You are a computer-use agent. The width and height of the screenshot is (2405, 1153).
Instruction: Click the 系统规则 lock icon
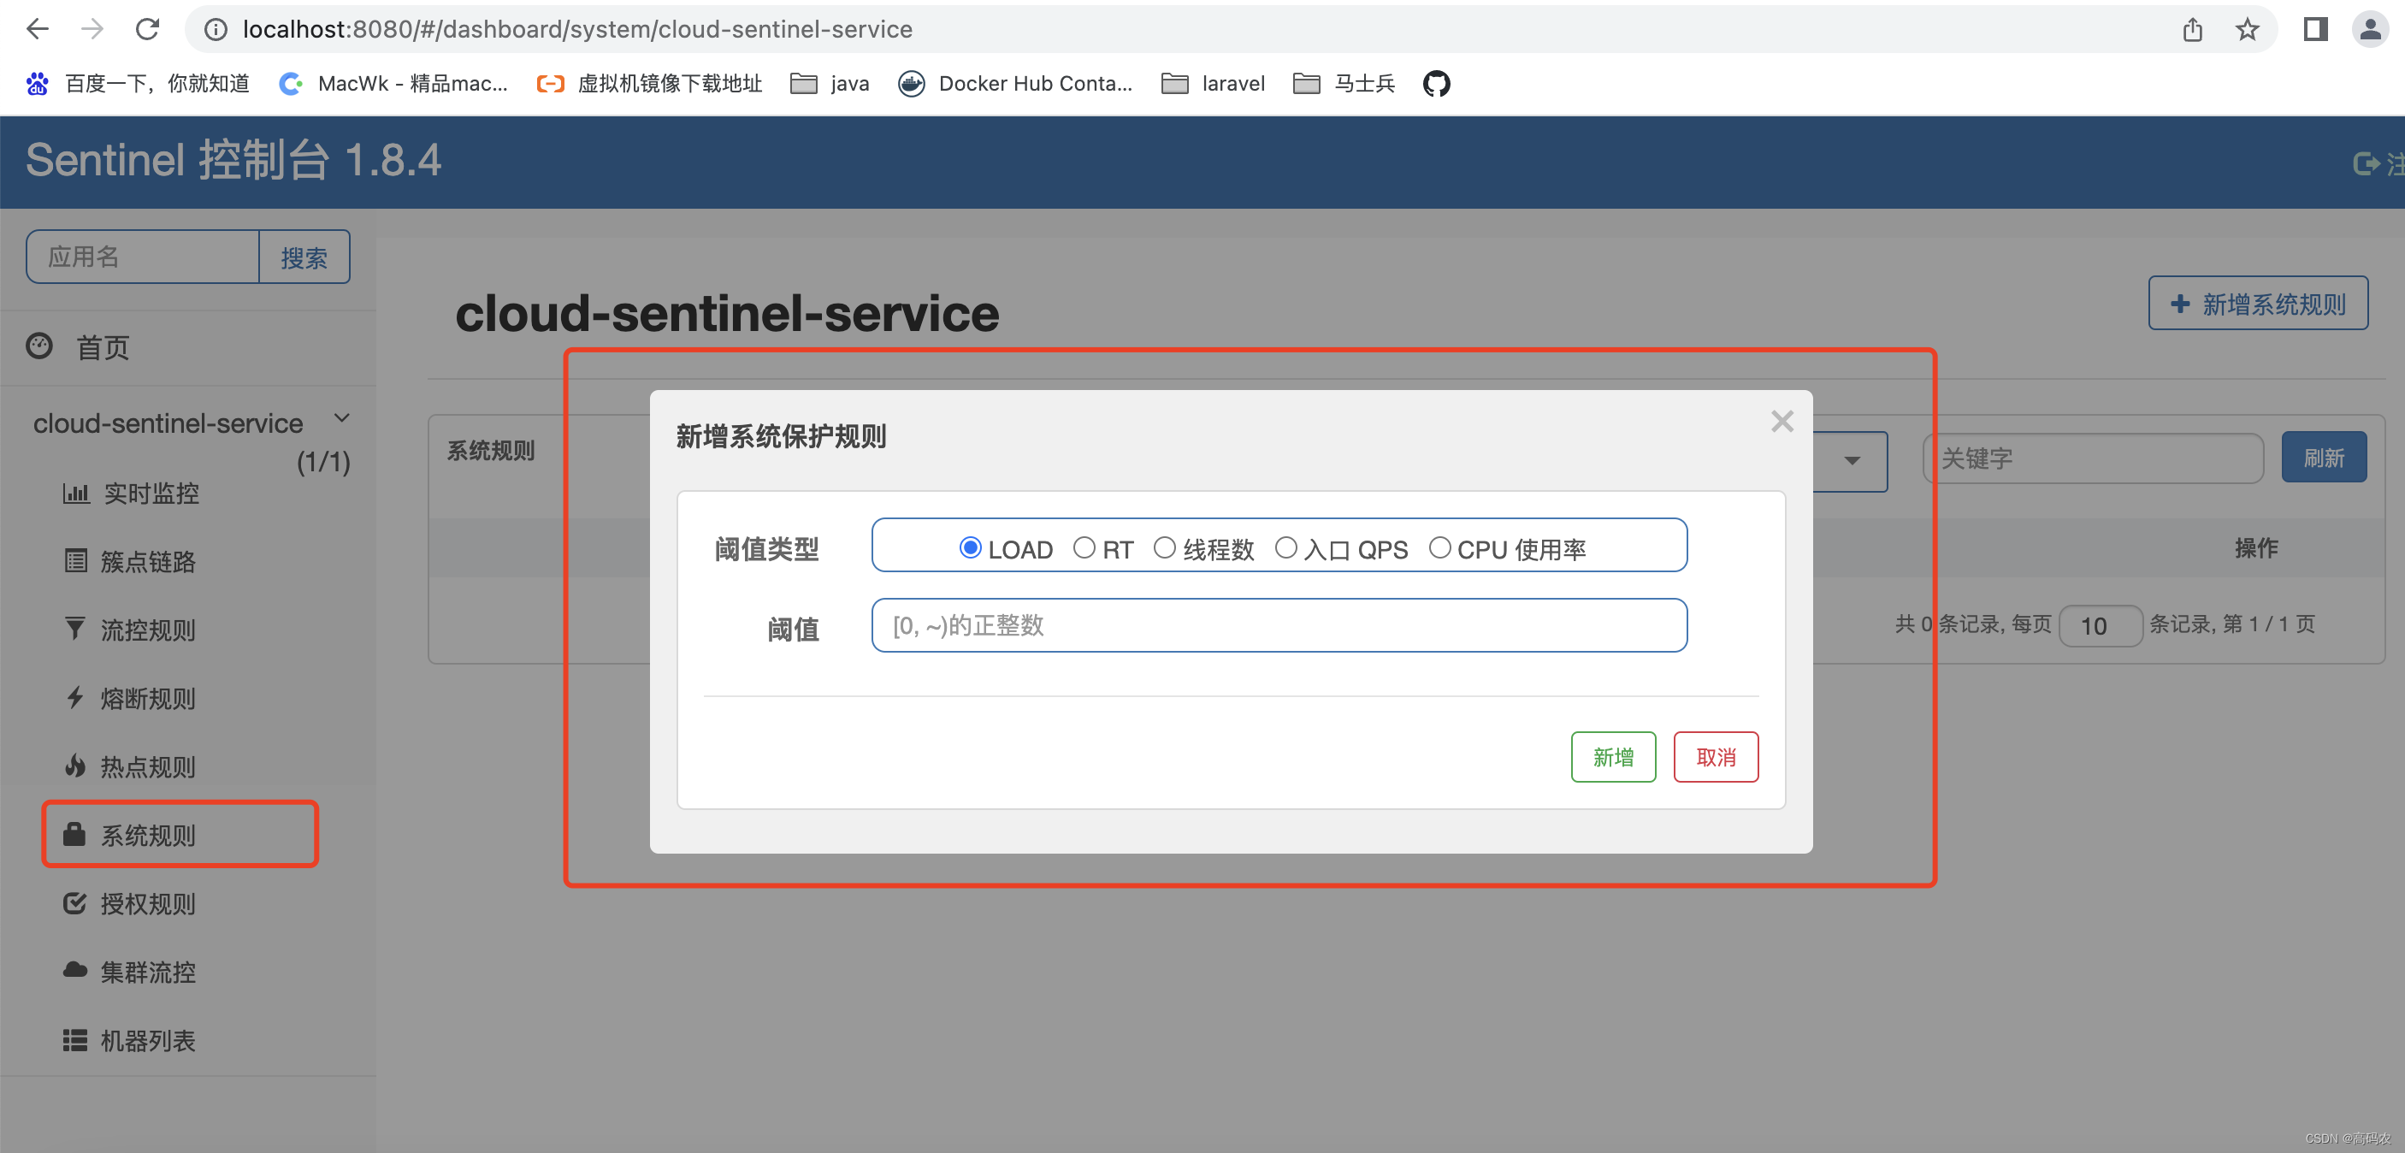[74, 834]
